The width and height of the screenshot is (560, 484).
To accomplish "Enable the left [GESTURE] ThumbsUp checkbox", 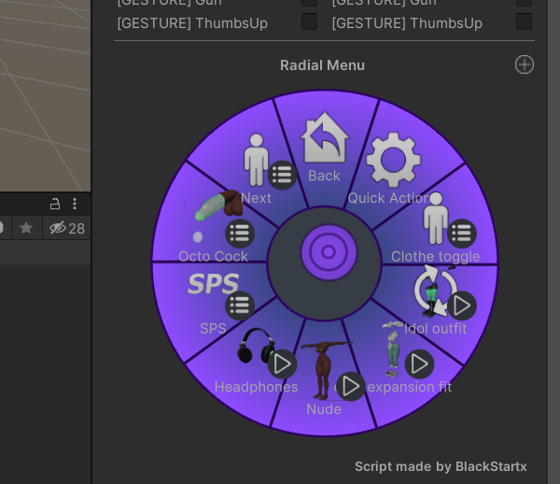I will point(309,21).
